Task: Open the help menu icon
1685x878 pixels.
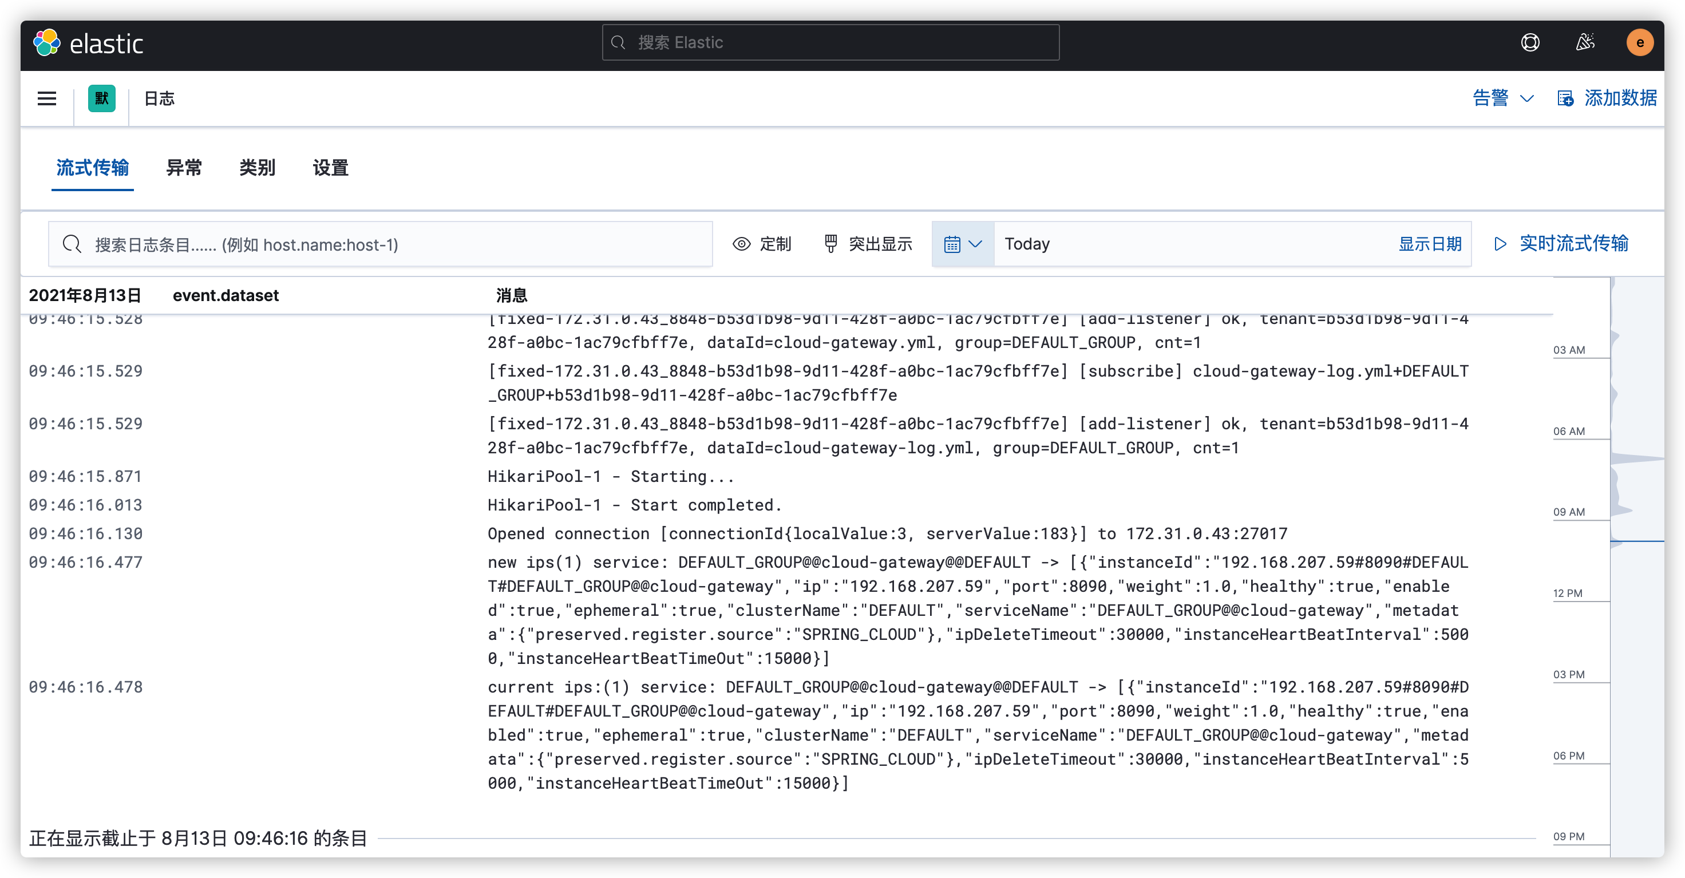Action: [1529, 43]
